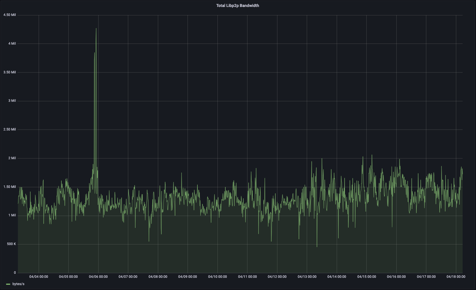Click the 500 K y-axis label
476x290 pixels.
click(11, 244)
